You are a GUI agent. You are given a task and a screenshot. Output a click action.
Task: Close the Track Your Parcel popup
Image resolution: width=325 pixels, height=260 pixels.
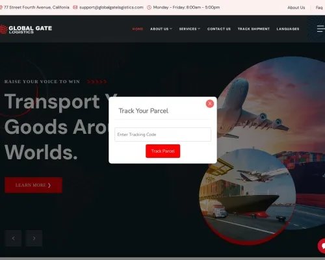pyautogui.click(x=210, y=103)
